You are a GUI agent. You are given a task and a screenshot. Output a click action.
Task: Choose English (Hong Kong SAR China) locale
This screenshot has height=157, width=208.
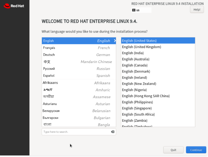click(x=158, y=96)
